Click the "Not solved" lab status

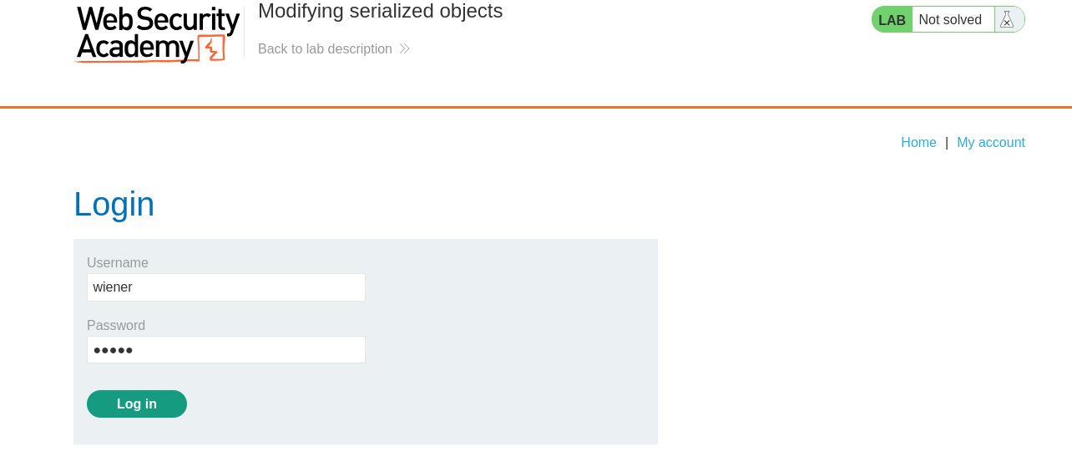pos(950,19)
